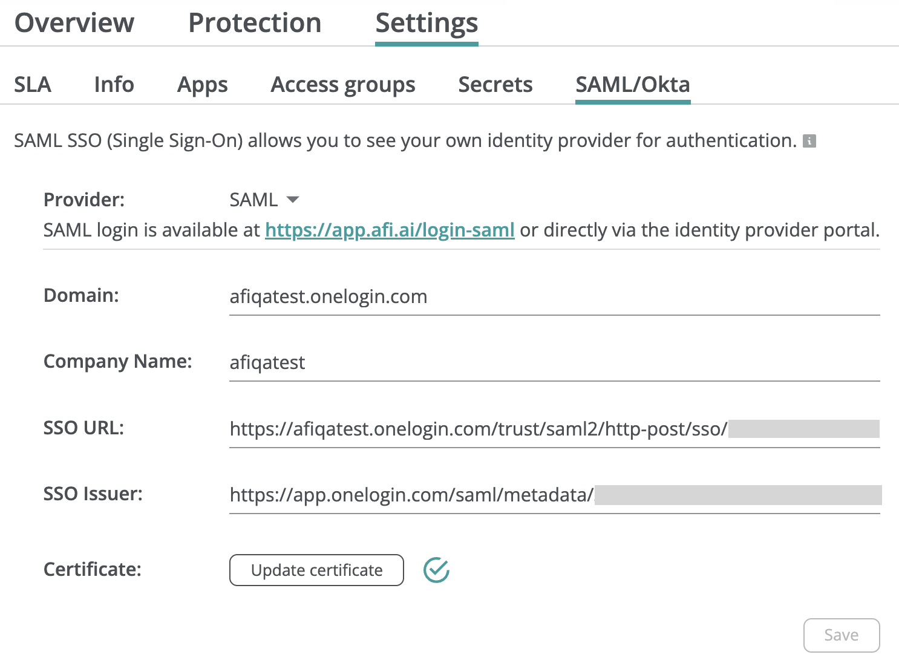Click into the Company Name field
The image size is (899, 669).
tap(554, 363)
